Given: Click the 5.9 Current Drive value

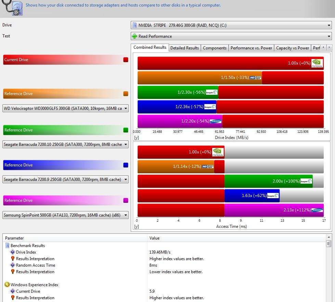Looking at the screenshot, I should pos(152,291).
